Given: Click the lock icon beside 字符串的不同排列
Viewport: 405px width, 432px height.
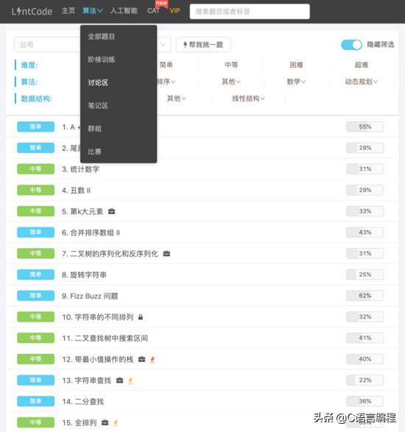Looking at the screenshot, I should (141, 317).
